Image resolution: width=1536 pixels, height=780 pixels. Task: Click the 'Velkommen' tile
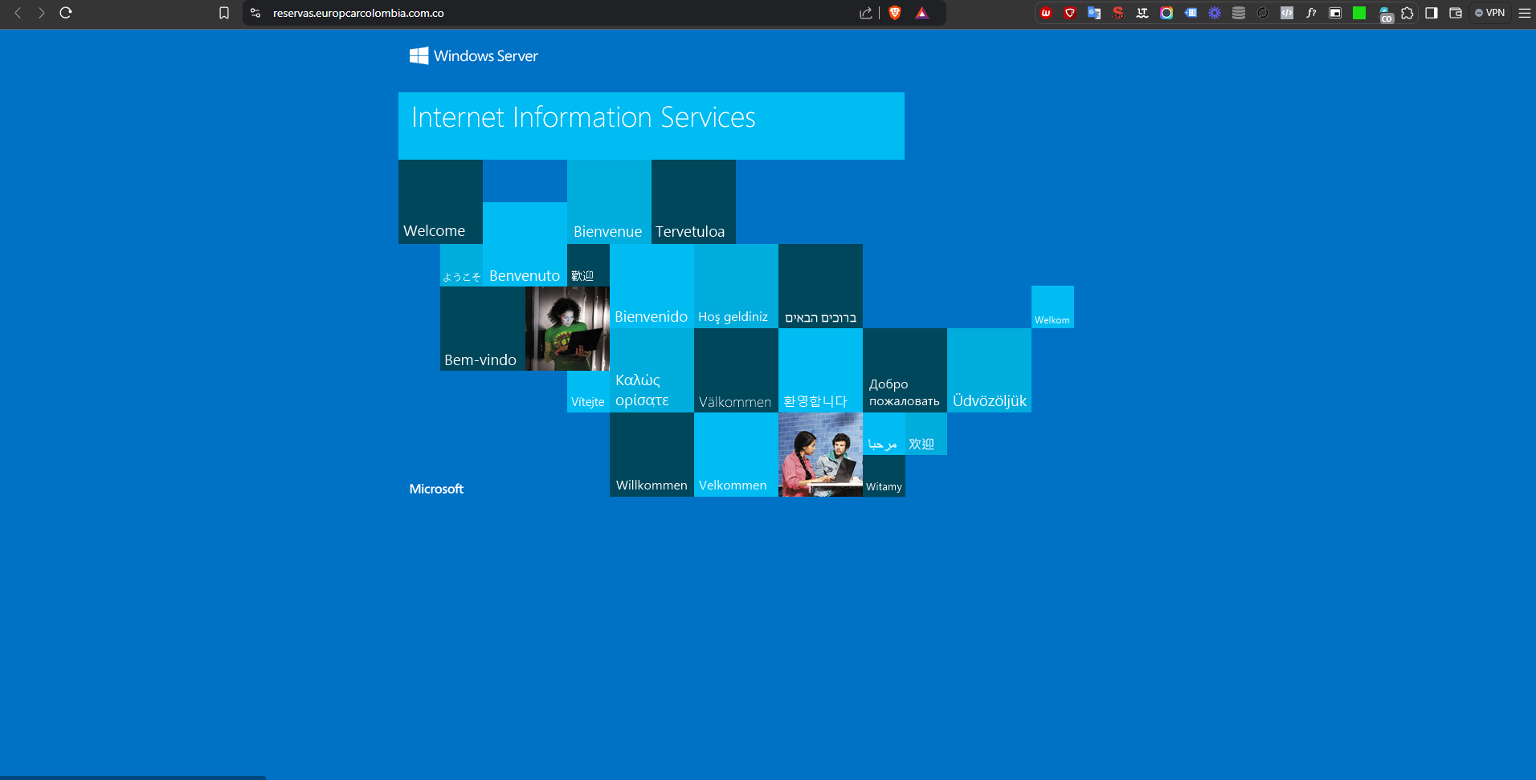tap(736, 455)
